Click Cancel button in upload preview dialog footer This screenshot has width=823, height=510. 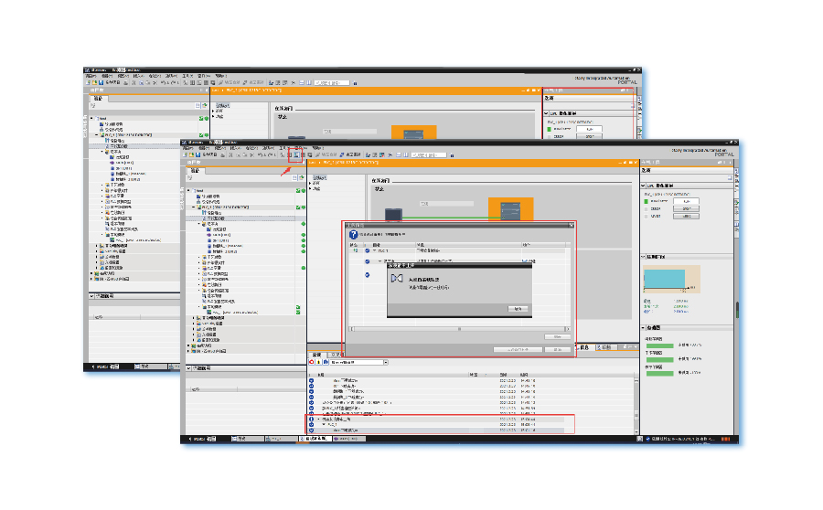[x=558, y=349]
